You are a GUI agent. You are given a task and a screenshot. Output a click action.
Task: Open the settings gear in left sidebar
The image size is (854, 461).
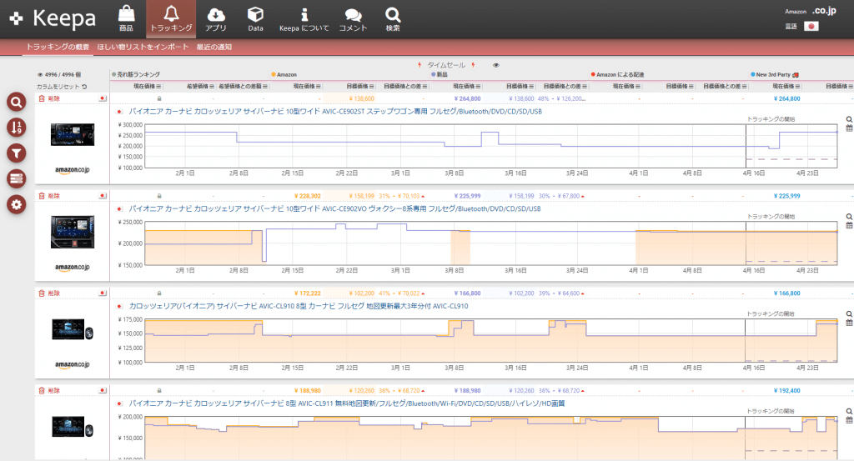(x=16, y=204)
